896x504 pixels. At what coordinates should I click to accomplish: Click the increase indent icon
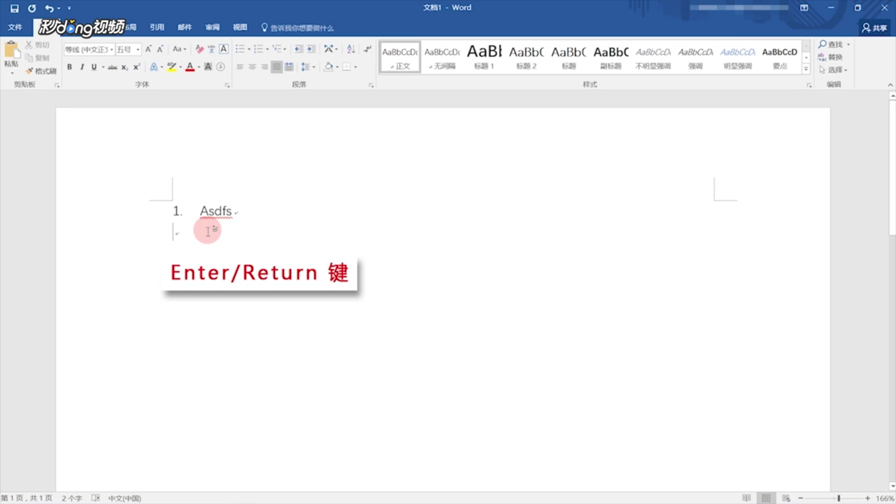pos(311,49)
